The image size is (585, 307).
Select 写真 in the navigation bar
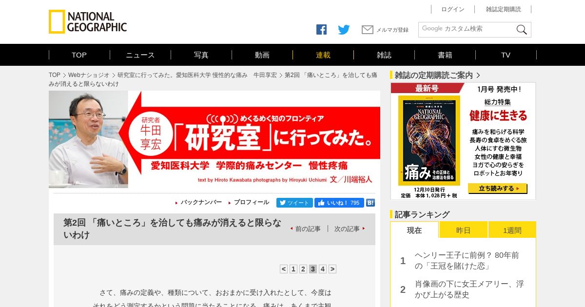pos(201,55)
